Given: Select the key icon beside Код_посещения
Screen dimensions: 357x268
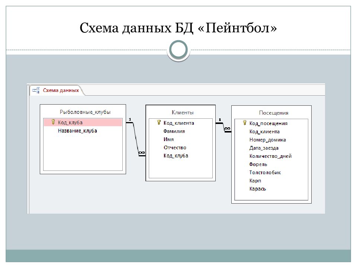Looking at the screenshot, I should coord(245,123).
